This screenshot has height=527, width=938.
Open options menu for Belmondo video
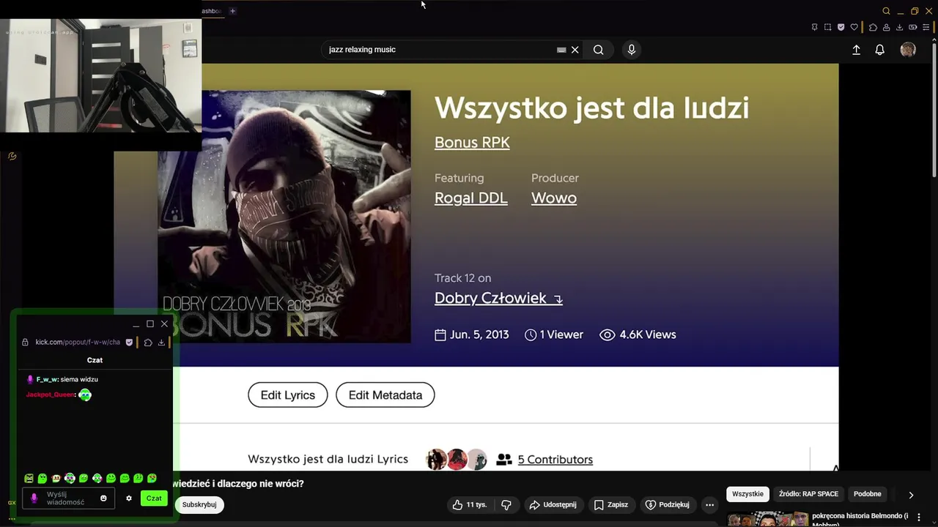[918, 517]
